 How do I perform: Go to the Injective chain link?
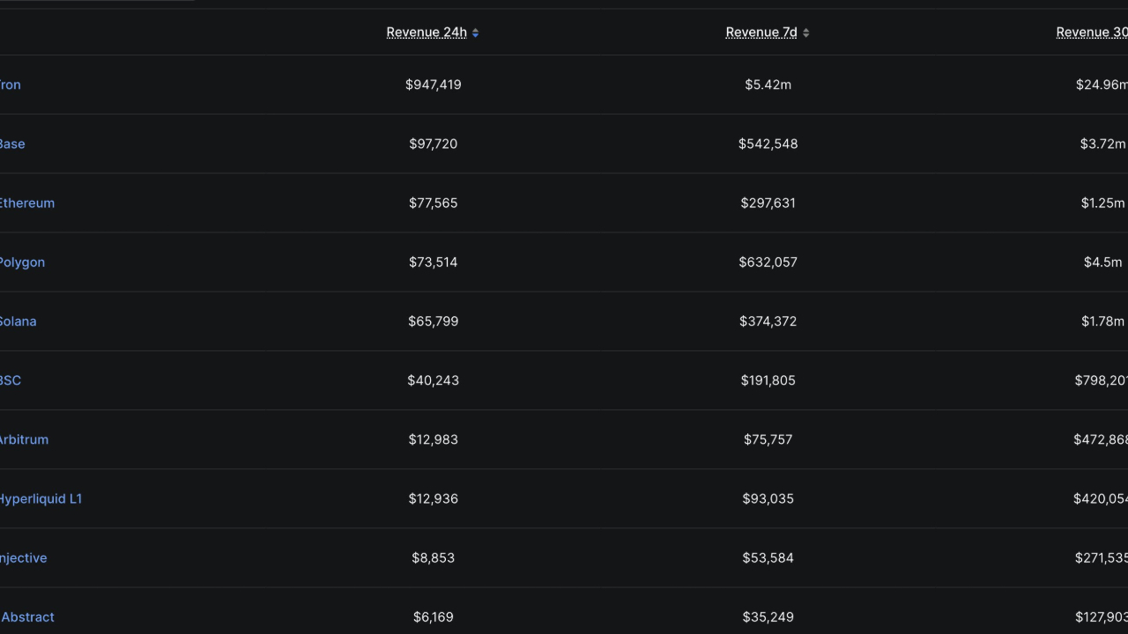[24, 557]
